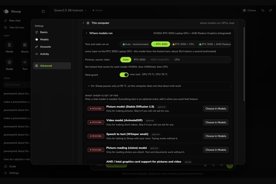Expand the Heat guard explanation row
Viewport: 276px width, 184px height.
158,86
